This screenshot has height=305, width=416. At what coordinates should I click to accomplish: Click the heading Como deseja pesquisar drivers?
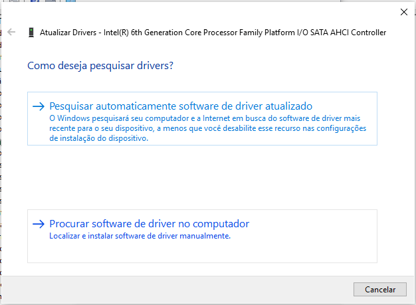(100, 66)
